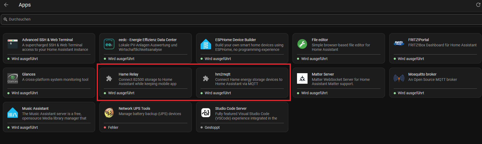Click the Matter Server logo icon
482x144 pixels.
(x=302, y=78)
